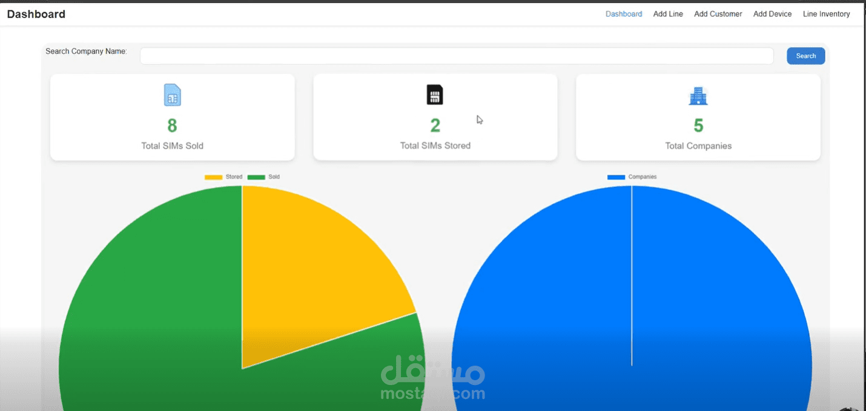
Task: Navigate to Line Inventory
Action: [x=827, y=14]
